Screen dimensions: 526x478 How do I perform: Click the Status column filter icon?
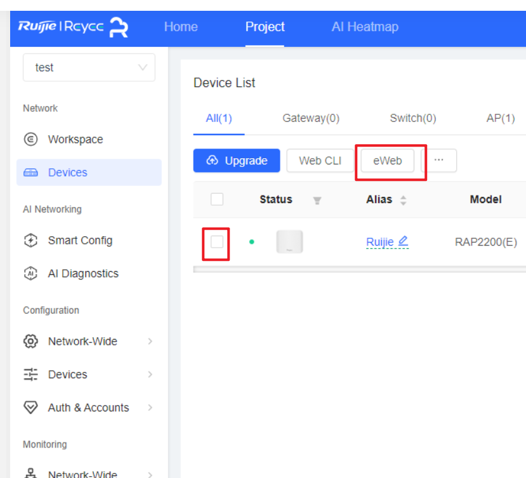317,201
